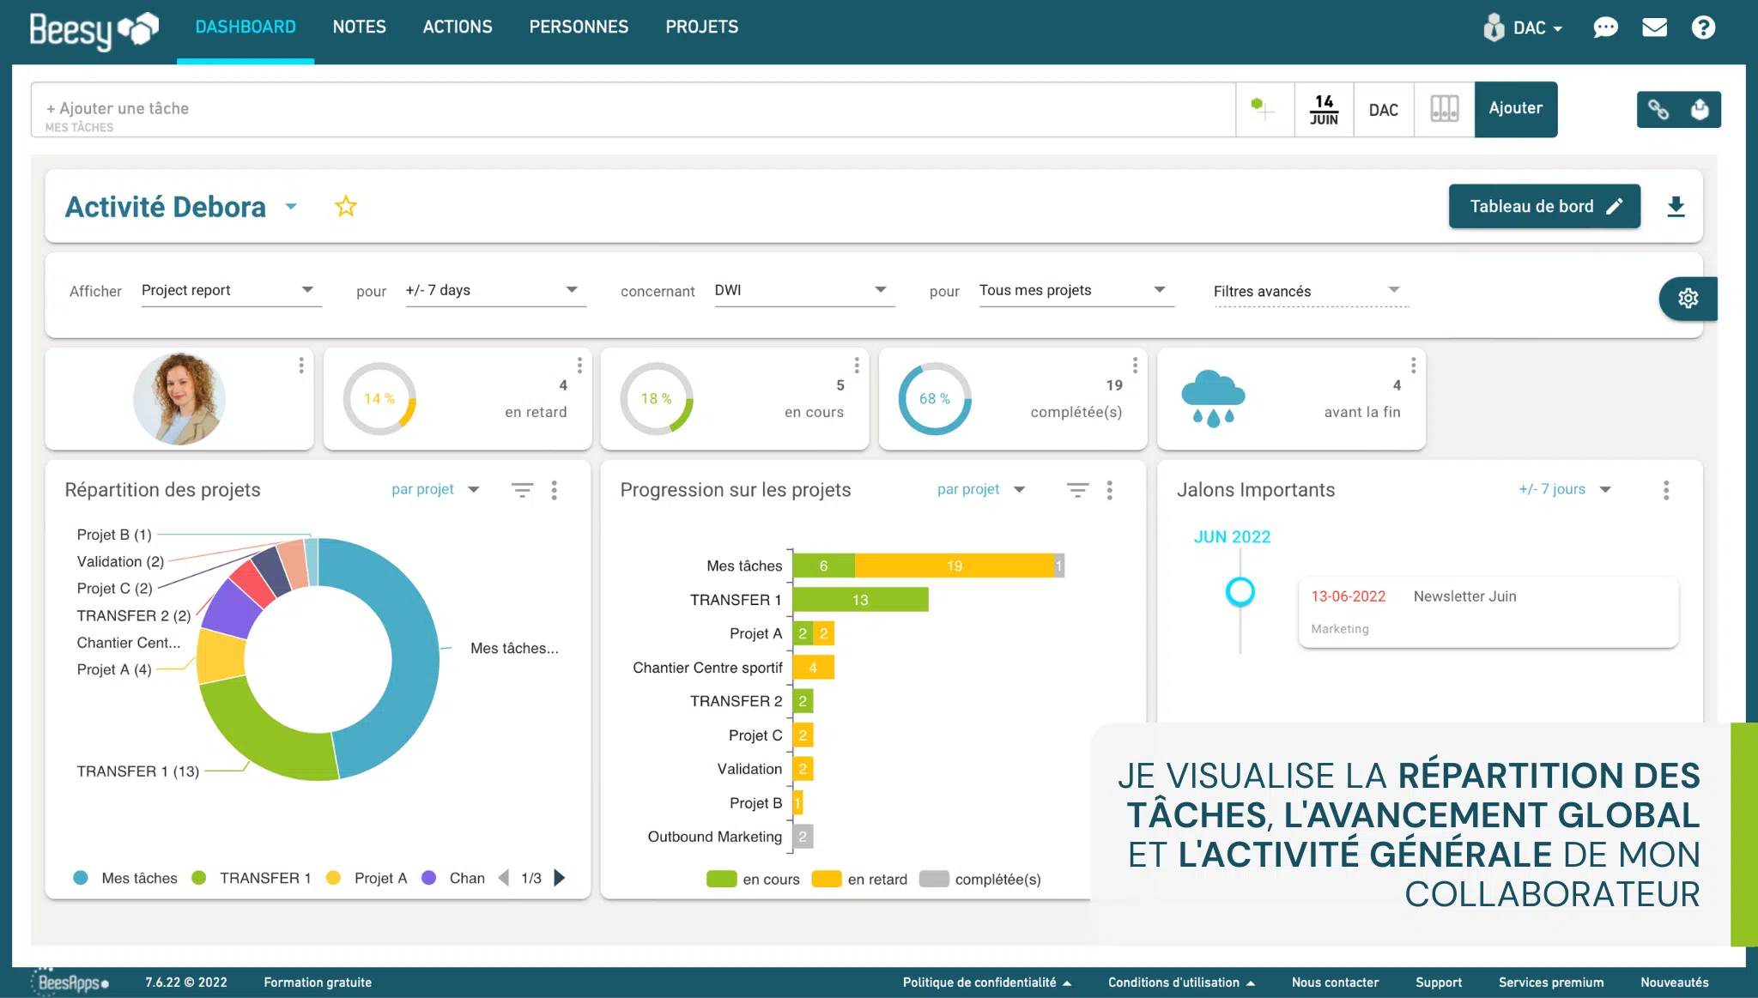Viewport: 1758px width, 998px height.
Task: Go to the PROJETS tab
Action: (701, 27)
